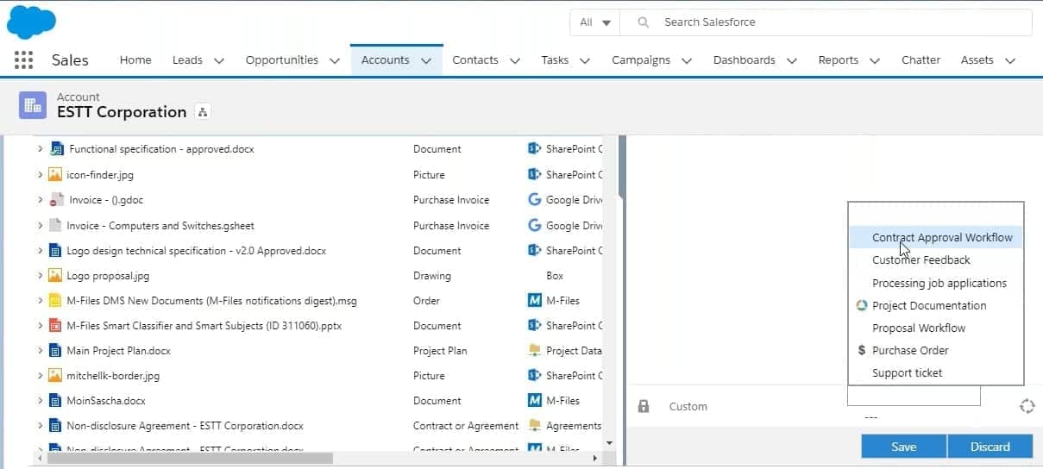The height and width of the screenshot is (469, 1043).
Task: Open the Reports tab dropdown chevron
Action: pyautogui.click(x=875, y=60)
